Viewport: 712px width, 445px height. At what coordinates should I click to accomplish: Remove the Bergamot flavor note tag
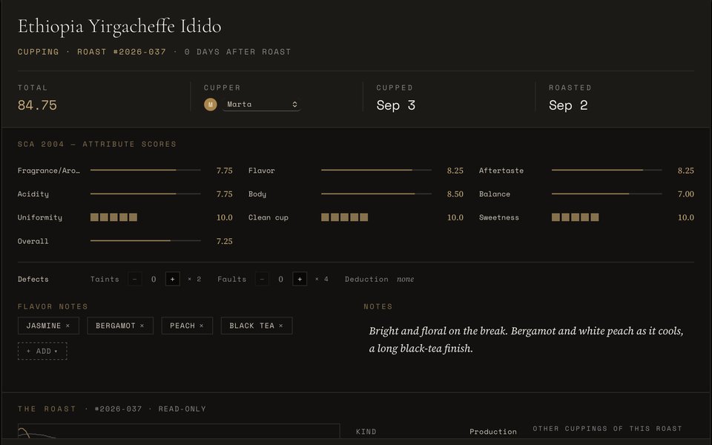click(142, 326)
